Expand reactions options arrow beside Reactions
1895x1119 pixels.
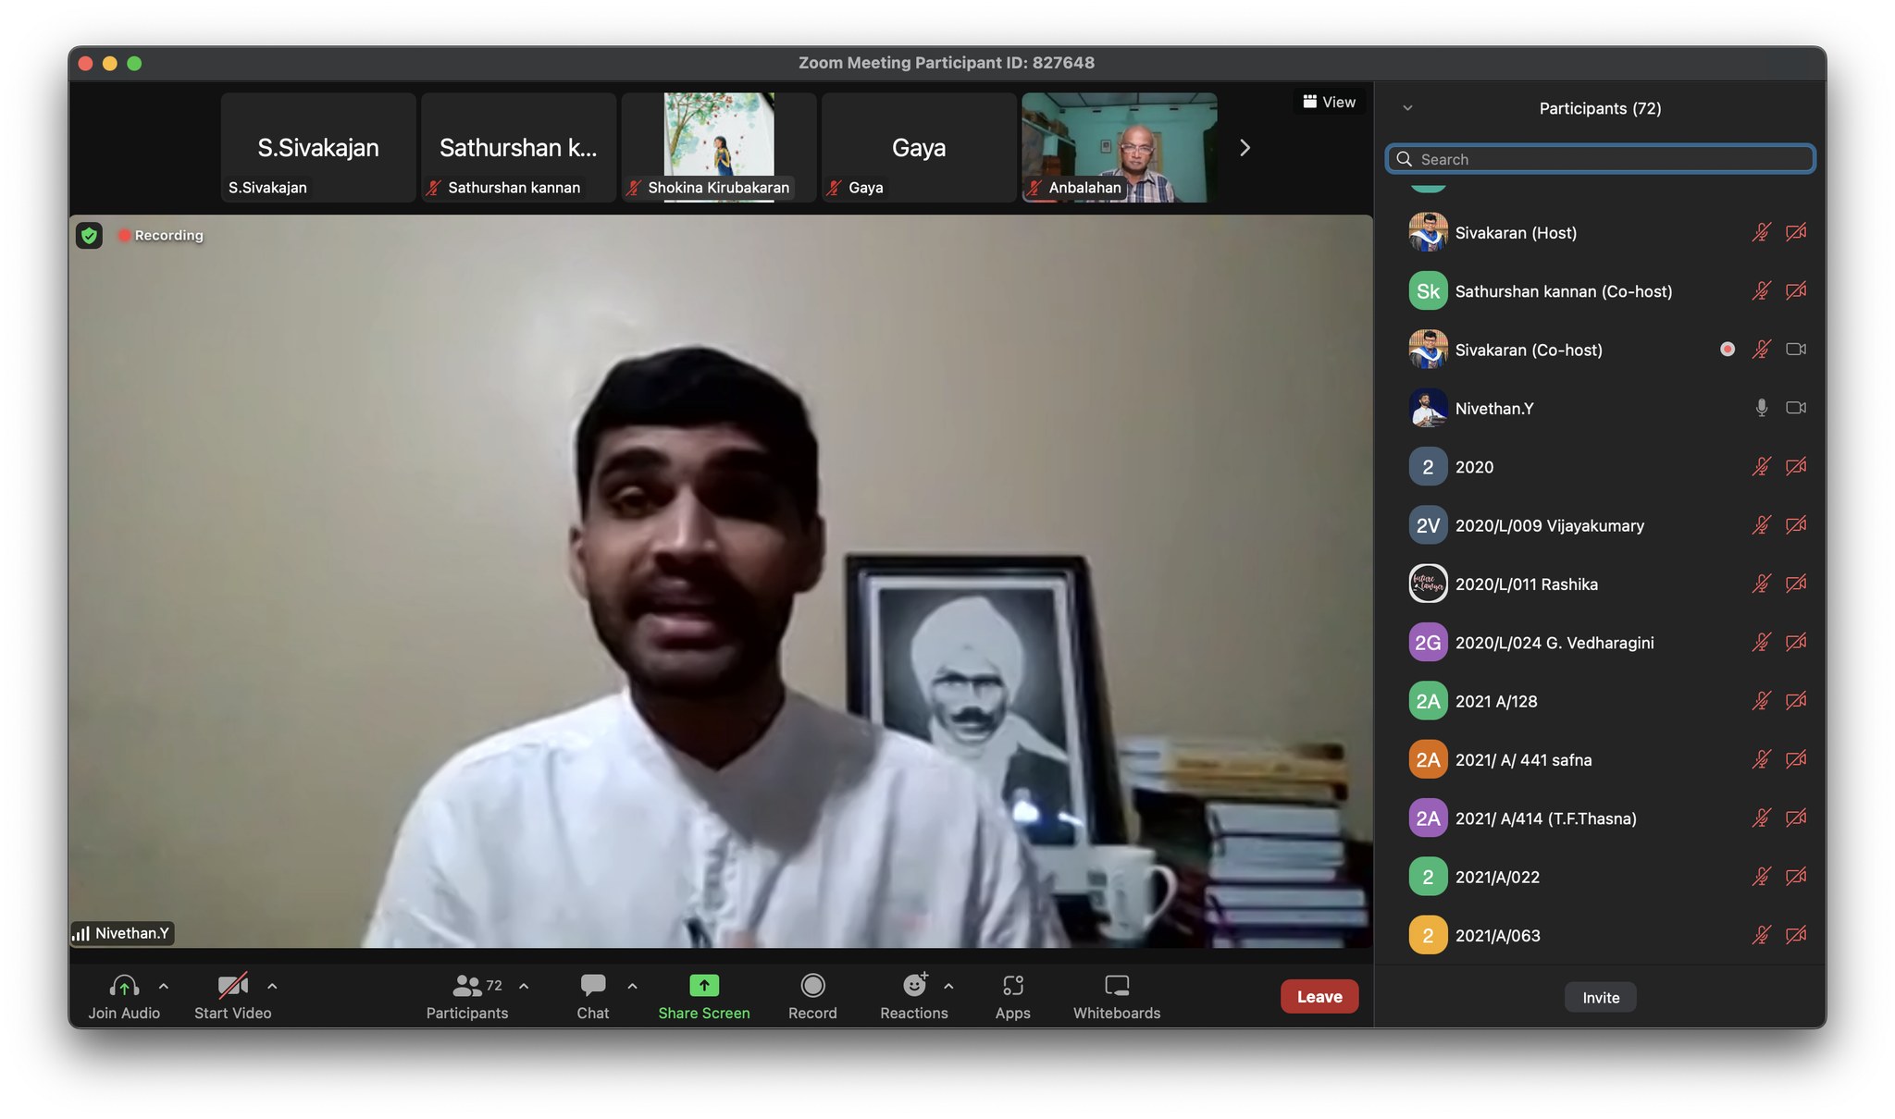948,987
